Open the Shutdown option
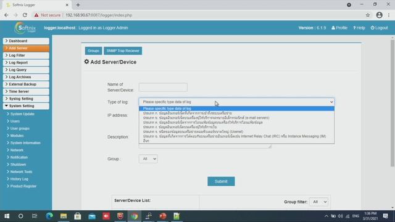The height and width of the screenshot is (222, 395). (18, 165)
